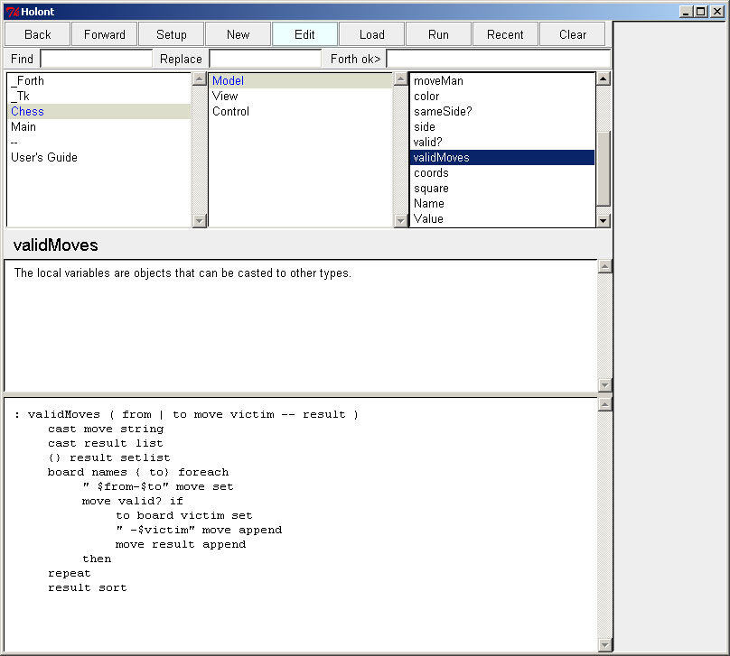This screenshot has width=730, height=656.
Task: Run the current code
Action: click(438, 34)
